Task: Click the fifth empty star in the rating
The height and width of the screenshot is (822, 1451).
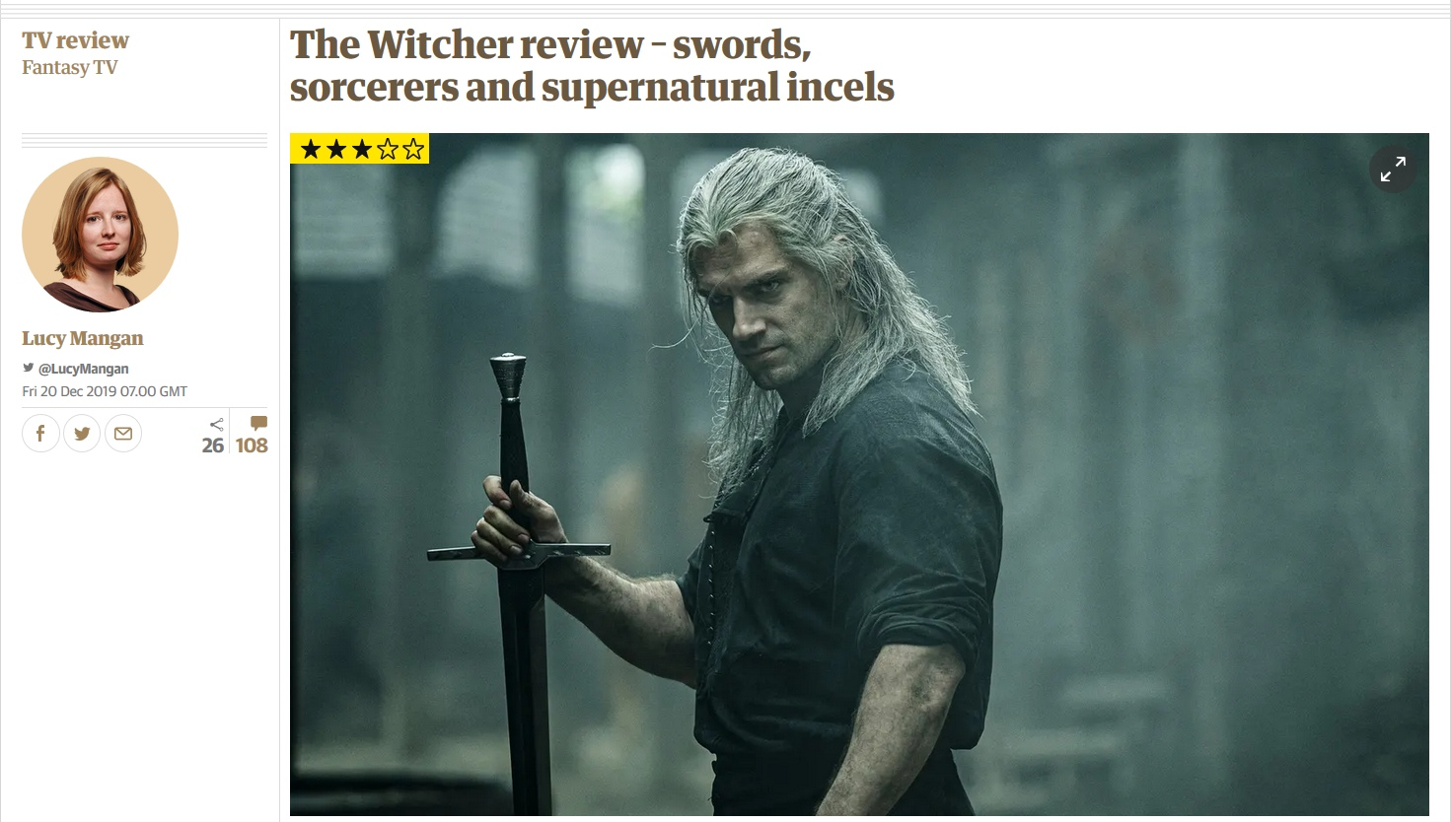Action: click(x=413, y=149)
